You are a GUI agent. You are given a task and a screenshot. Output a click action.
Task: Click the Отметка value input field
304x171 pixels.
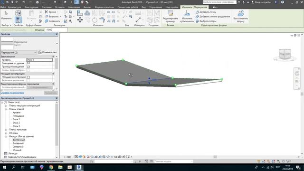point(56,30)
